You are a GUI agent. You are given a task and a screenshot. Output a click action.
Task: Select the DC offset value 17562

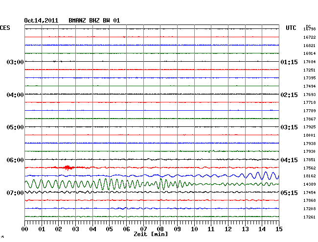tap(310, 168)
